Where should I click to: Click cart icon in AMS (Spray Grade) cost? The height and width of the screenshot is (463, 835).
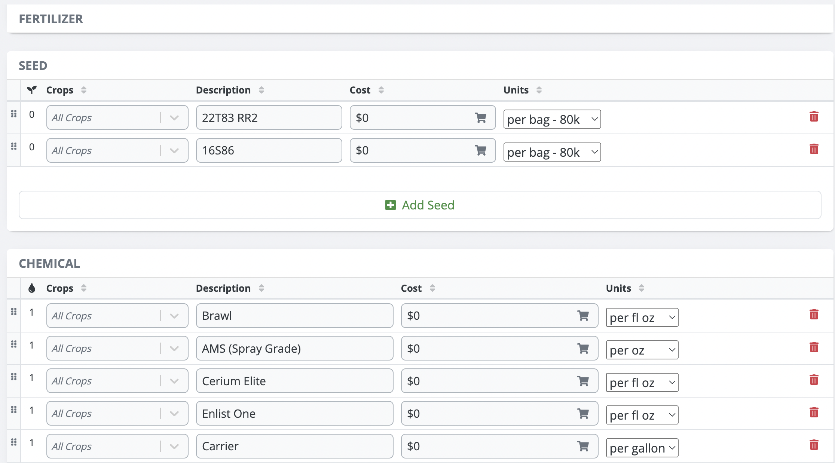[x=583, y=349]
